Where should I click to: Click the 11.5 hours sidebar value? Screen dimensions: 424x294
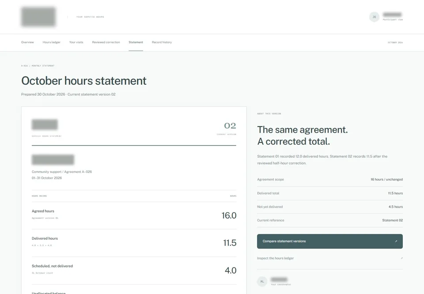point(395,194)
